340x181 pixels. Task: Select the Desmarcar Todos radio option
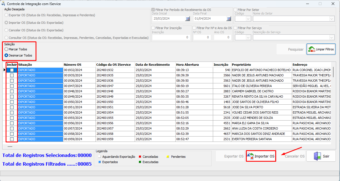point(6,55)
